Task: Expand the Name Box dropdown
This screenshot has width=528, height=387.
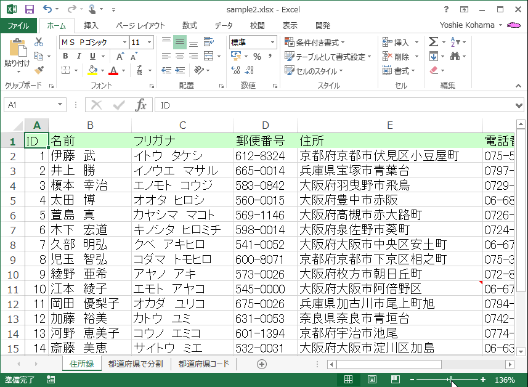Action: tap(60, 105)
